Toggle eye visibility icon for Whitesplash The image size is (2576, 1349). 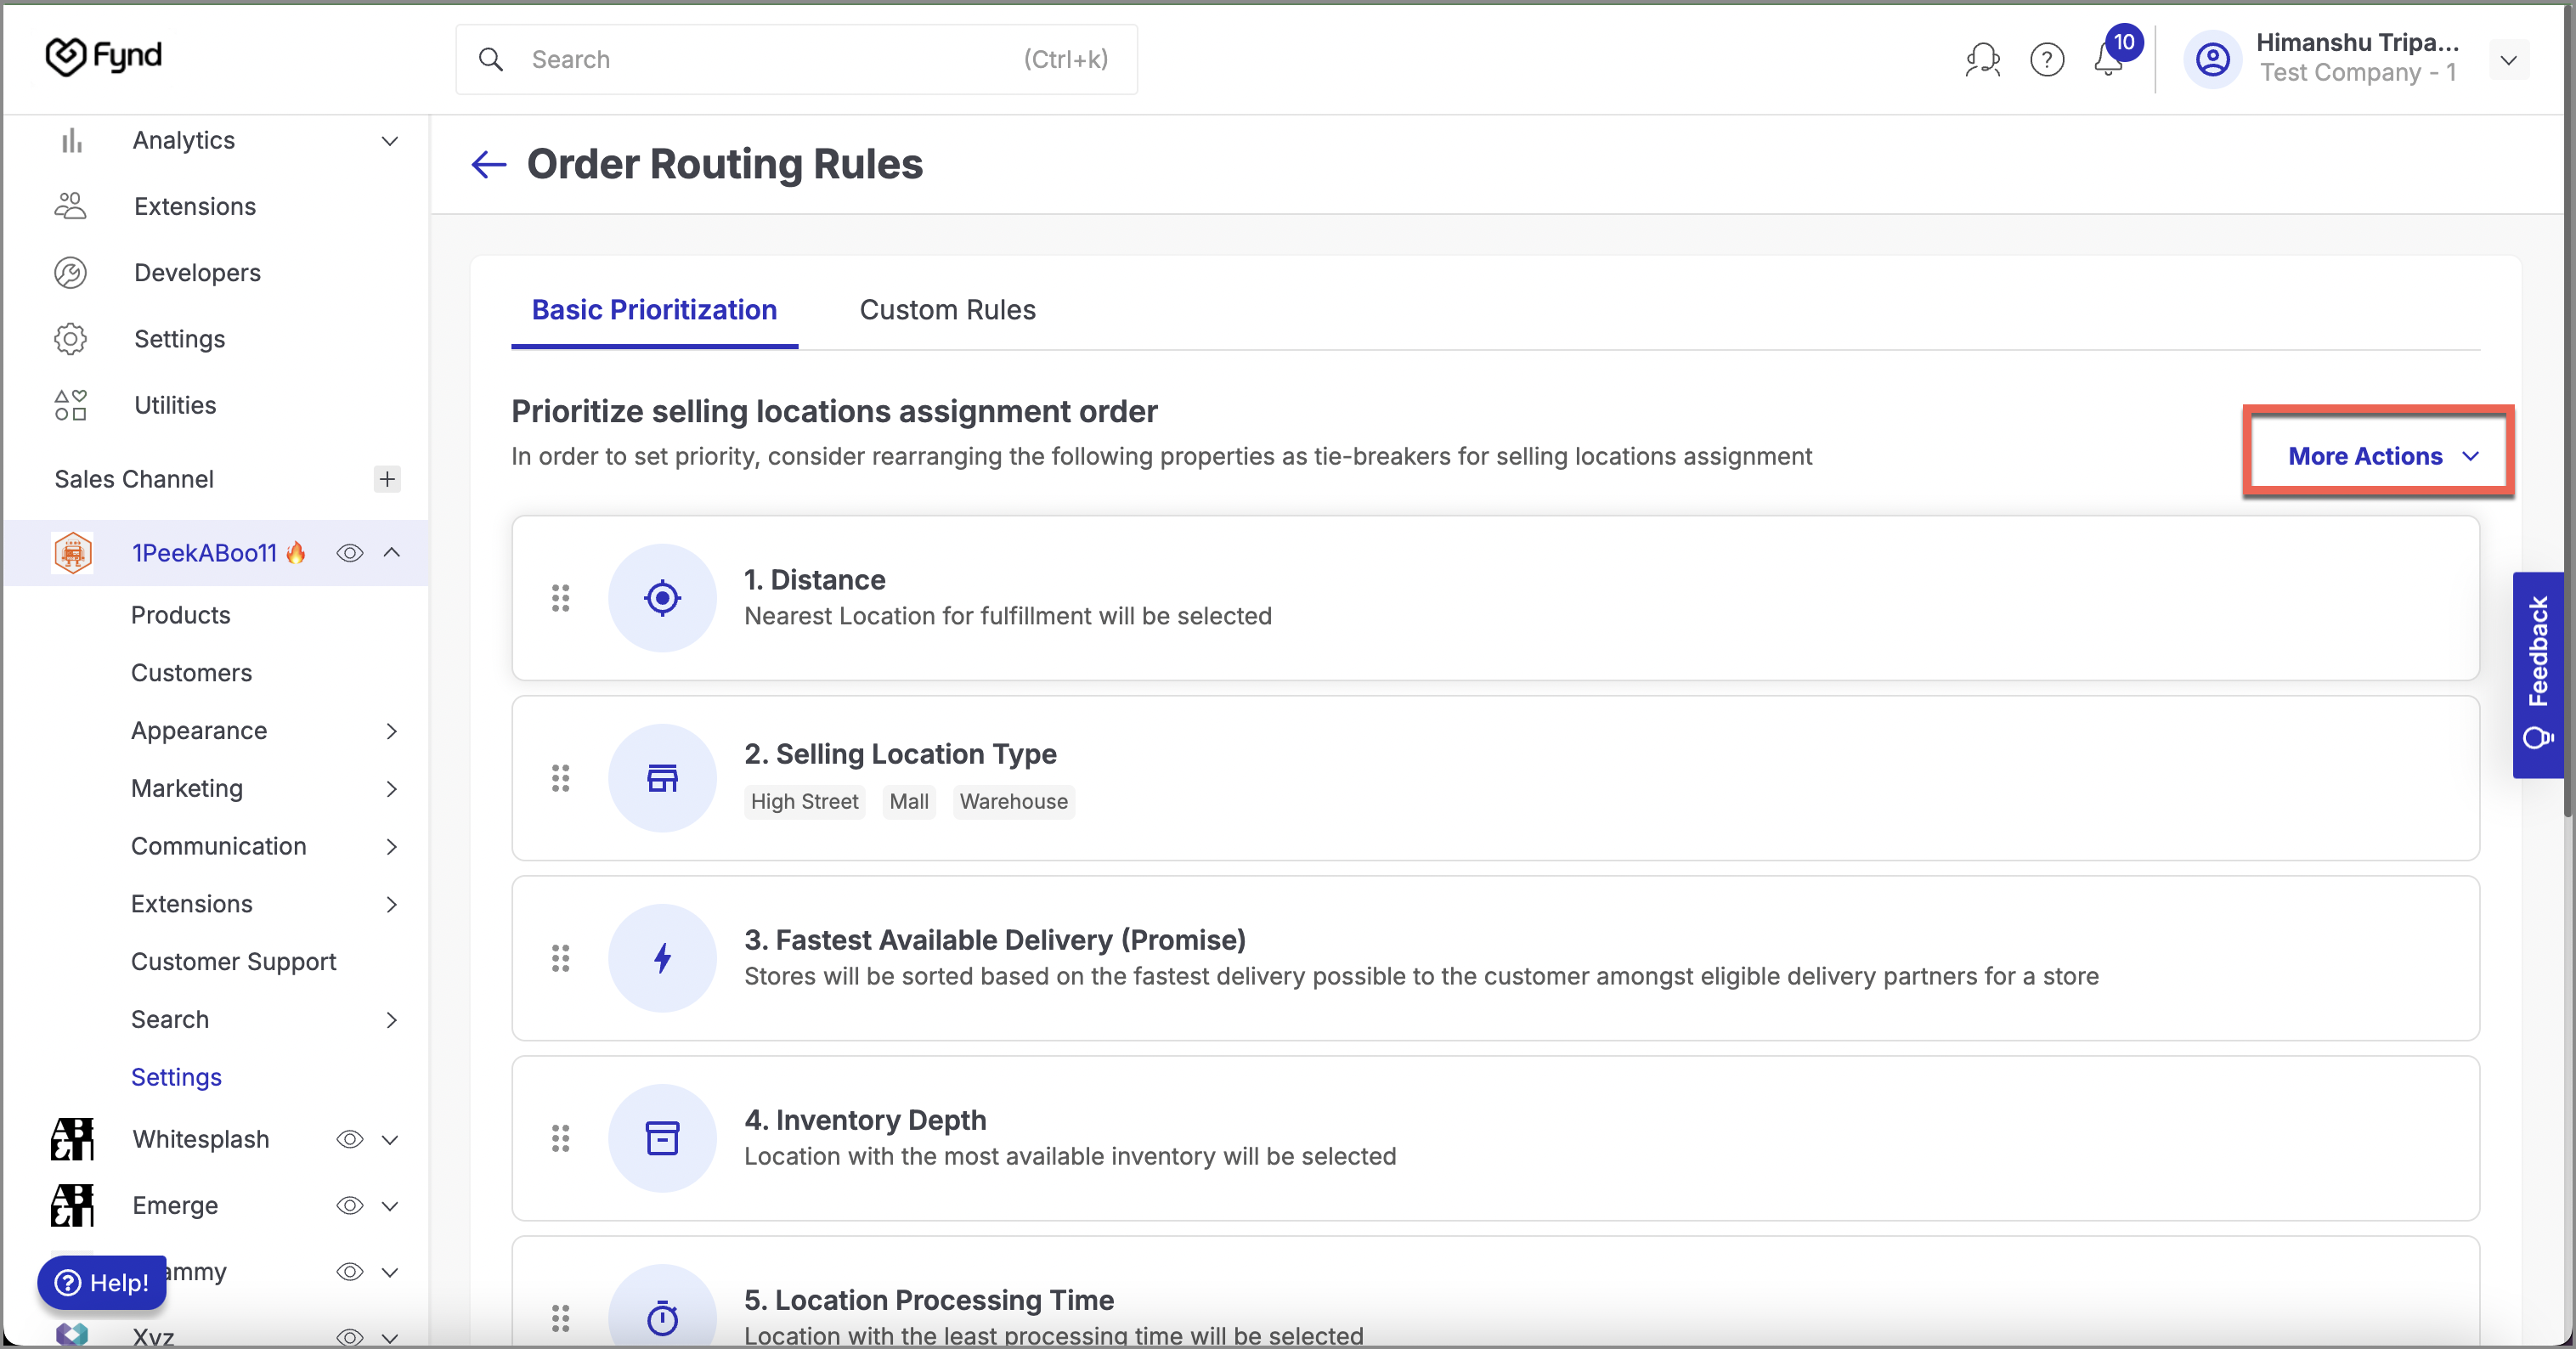coord(349,1139)
